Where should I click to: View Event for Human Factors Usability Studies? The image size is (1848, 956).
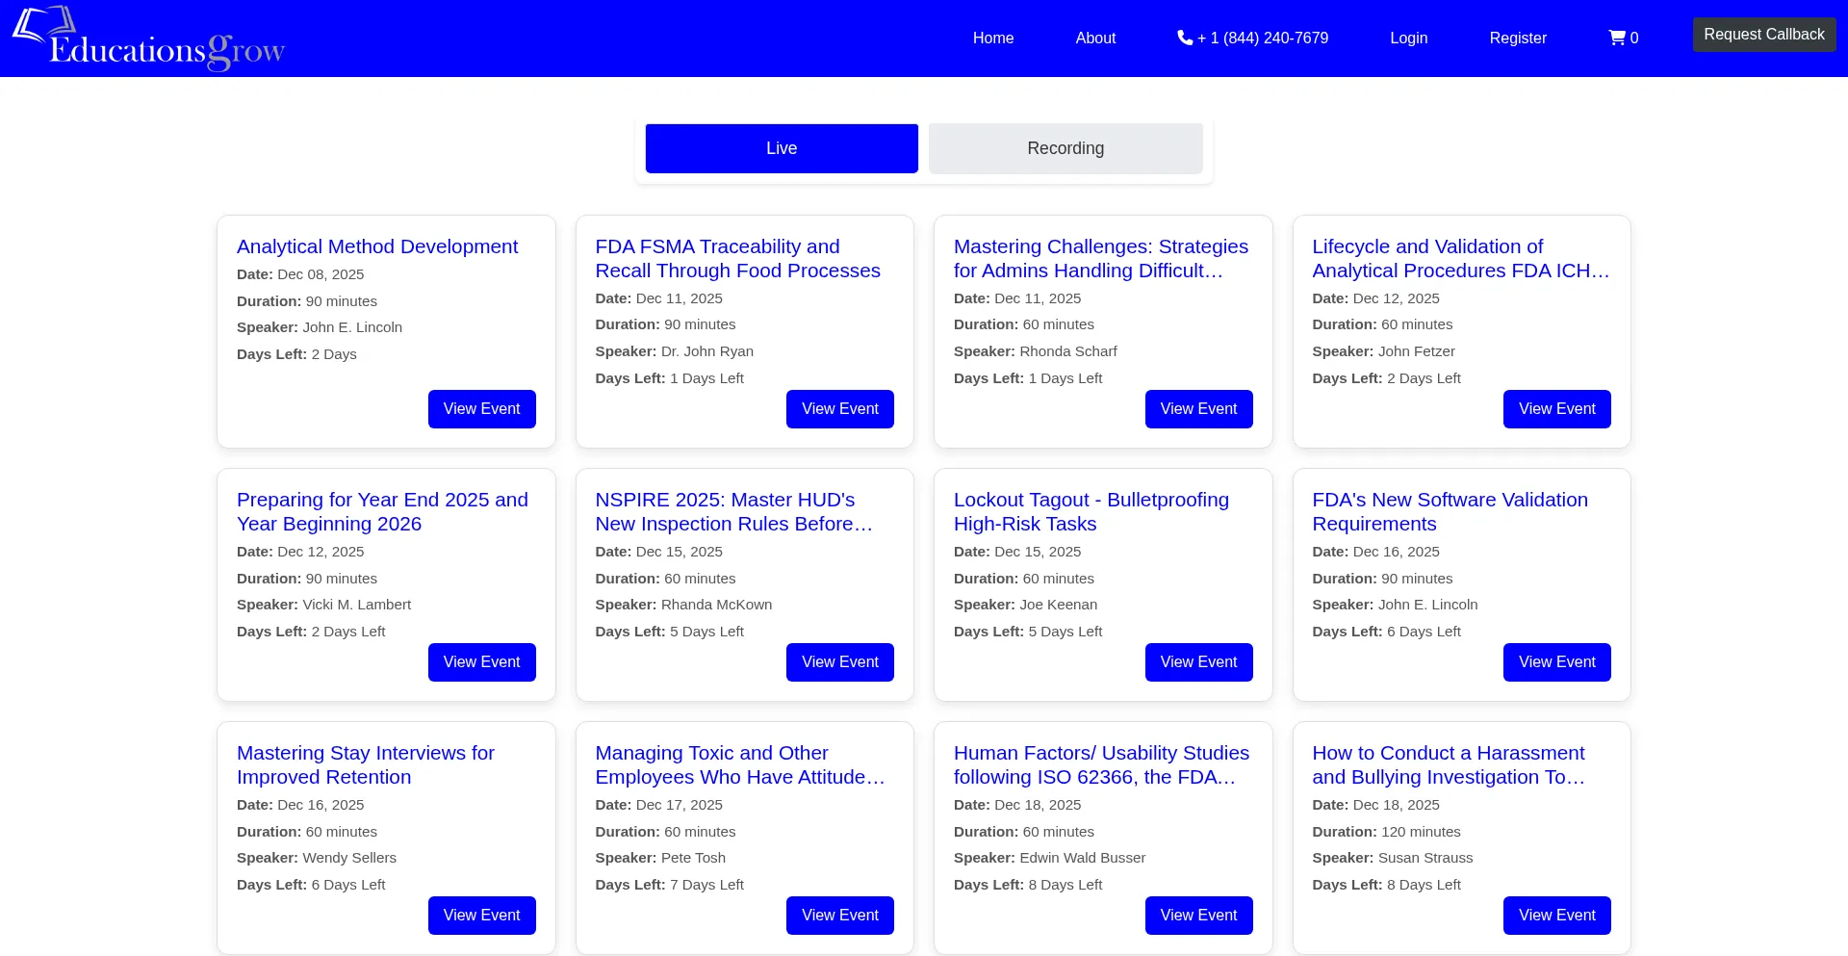click(1198, 916)
